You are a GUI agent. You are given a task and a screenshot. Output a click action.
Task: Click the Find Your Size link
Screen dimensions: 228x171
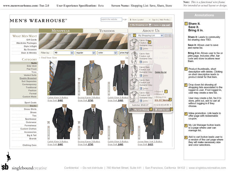pyautogui.click(x=49, y=58)
